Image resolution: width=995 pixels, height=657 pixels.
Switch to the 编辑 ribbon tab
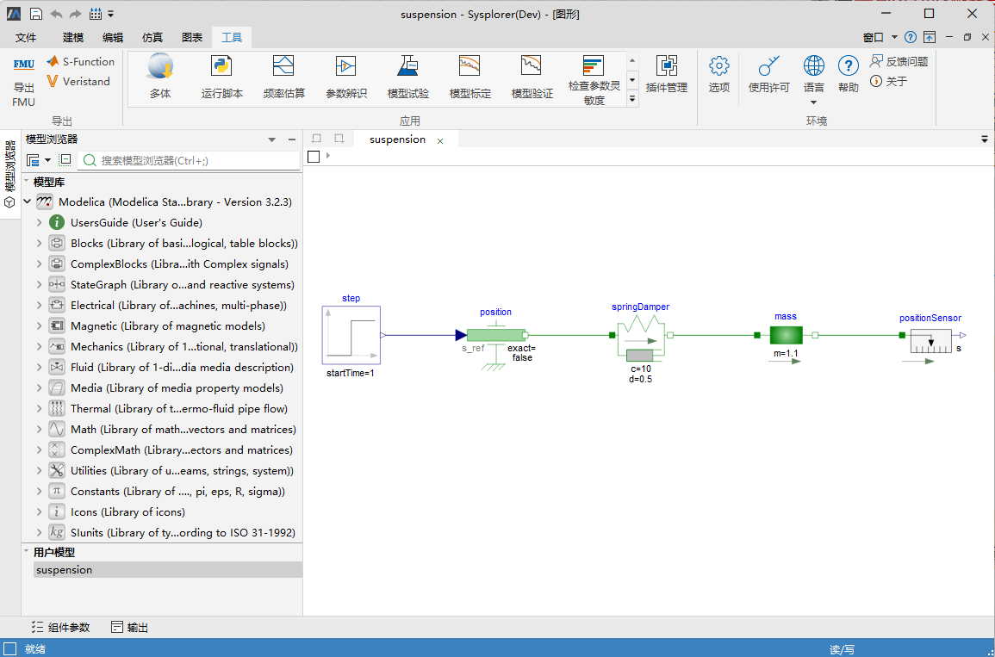113,37
